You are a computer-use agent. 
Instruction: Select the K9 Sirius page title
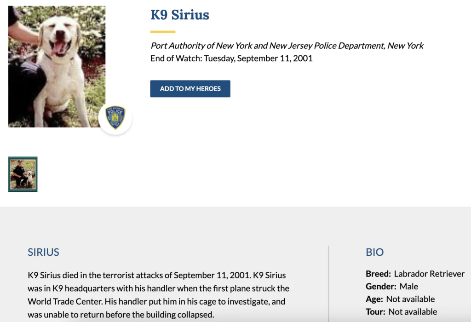179,15
